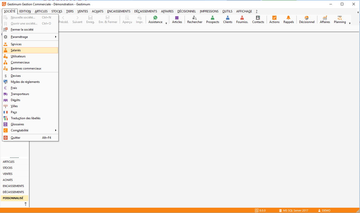Open the OUTILS menu

tap(227, 11)
